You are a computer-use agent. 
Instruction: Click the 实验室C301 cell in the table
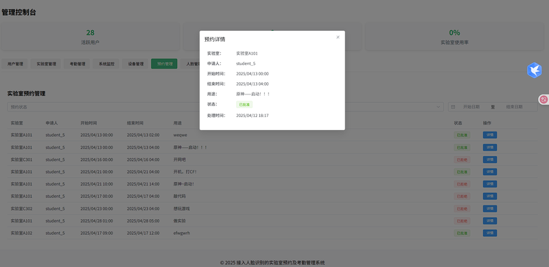coord(21,160)
